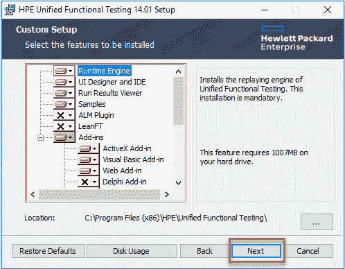Click feature tree scroll down arrow

click(178, 183)
